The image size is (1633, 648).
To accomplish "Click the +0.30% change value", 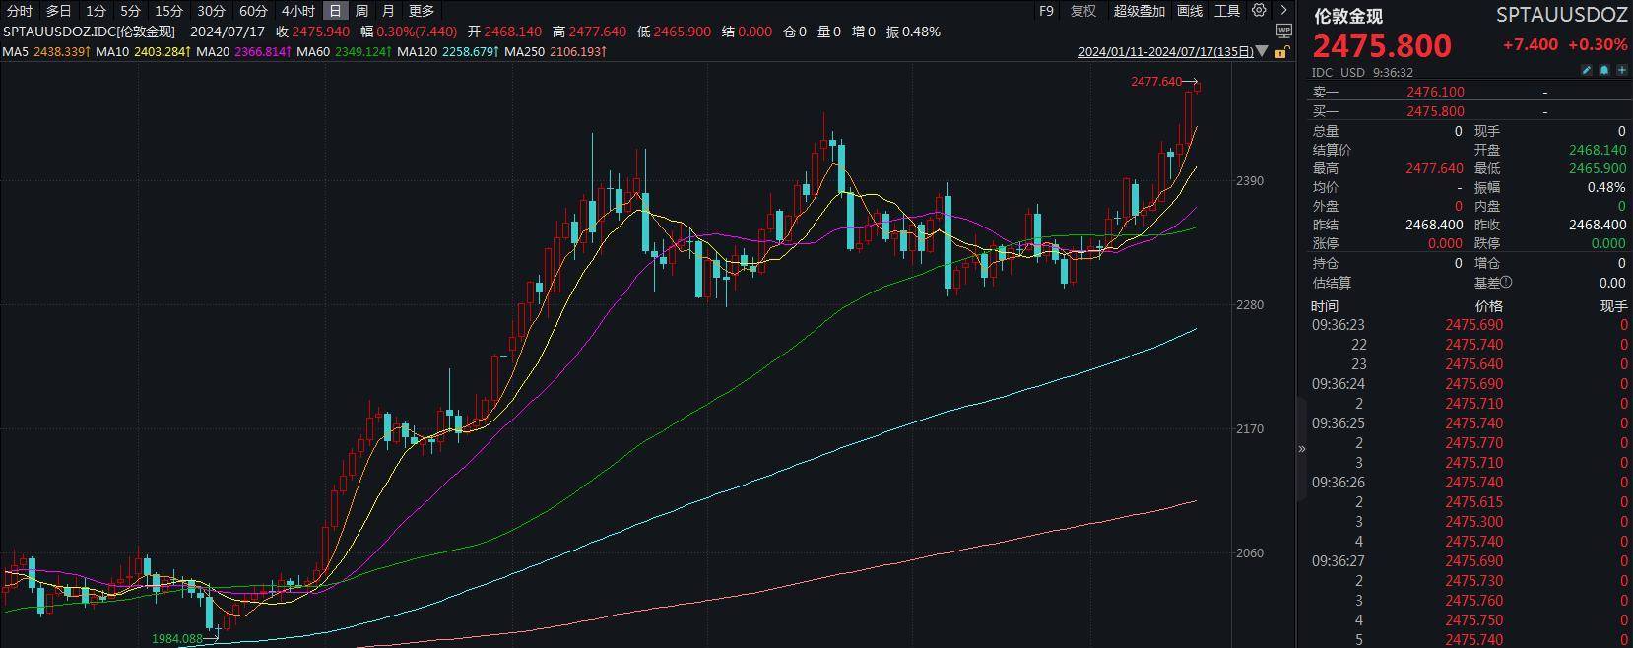I will coord(1598,44).
